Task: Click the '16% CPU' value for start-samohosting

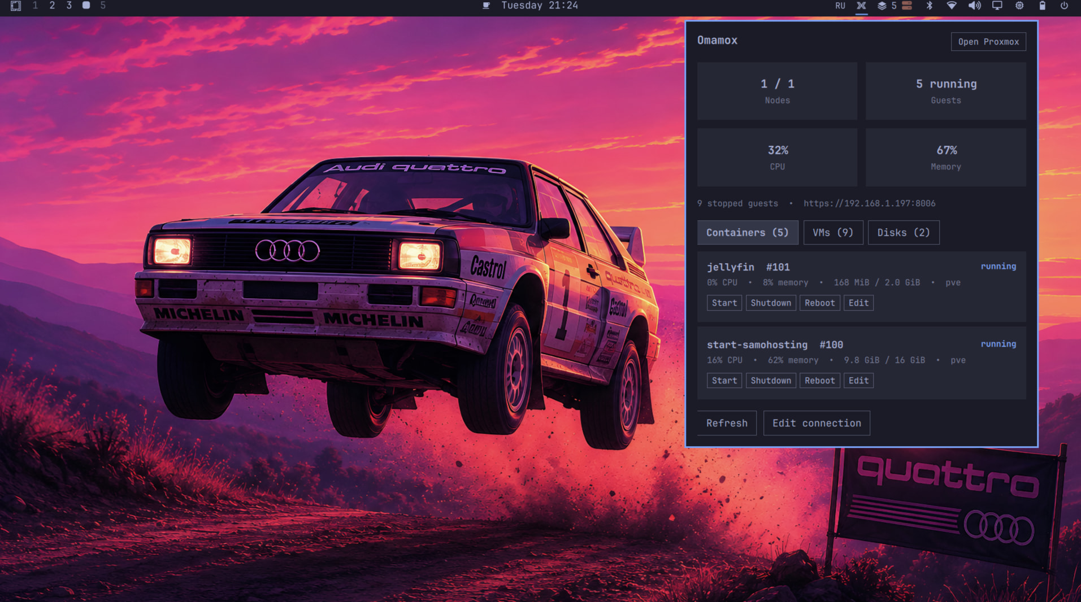Action: 724,360
